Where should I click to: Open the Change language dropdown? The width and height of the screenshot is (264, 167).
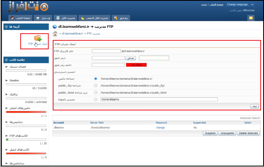[x=240, y=4]
